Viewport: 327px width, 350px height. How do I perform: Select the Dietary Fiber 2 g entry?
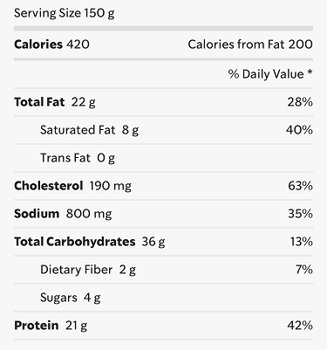pos(88,270)
